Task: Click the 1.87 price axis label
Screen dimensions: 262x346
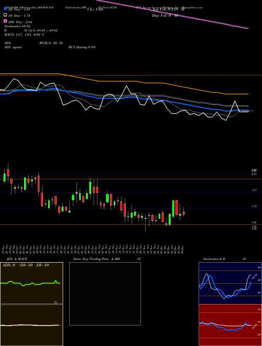Action: click(x=254, y=190)
